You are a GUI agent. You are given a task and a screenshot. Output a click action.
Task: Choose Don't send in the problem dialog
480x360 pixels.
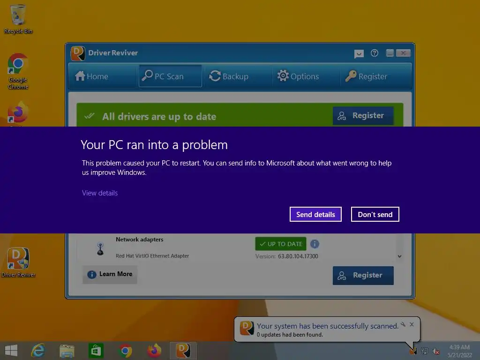(x=375, y=214)
